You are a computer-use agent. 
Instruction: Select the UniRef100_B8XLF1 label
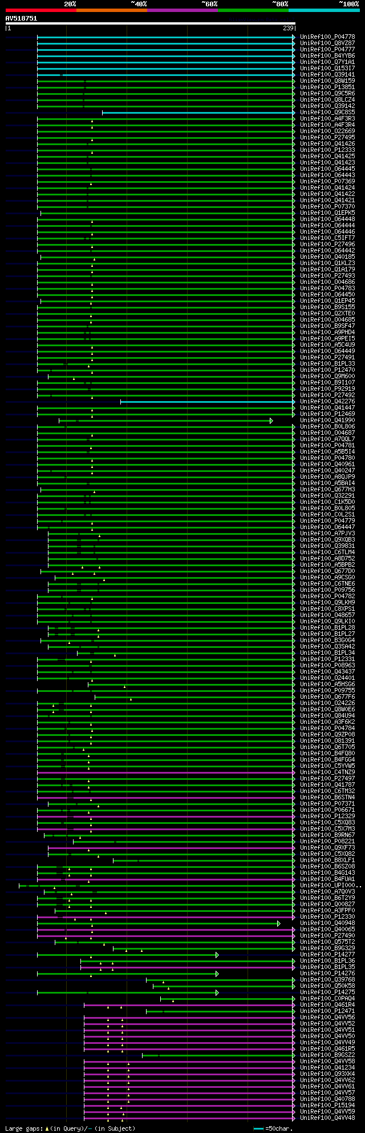click(x=327, y=860)
